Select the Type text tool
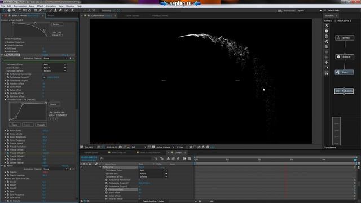361x203 pixels. point(45,10)
